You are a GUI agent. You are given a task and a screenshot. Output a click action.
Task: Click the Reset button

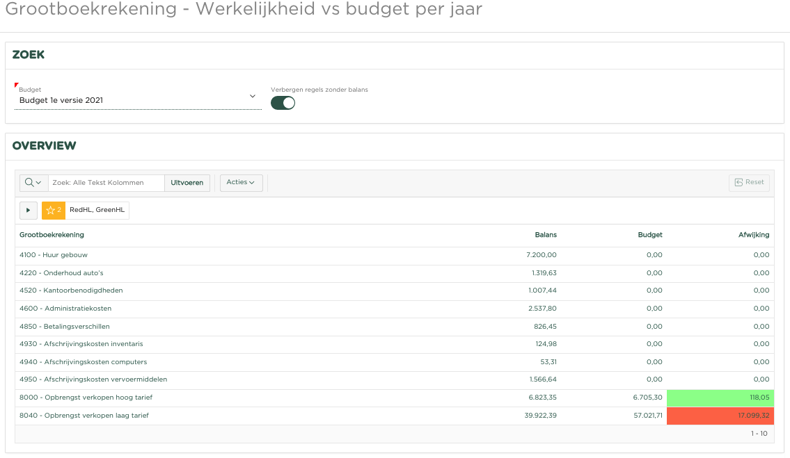click(749, 183)
